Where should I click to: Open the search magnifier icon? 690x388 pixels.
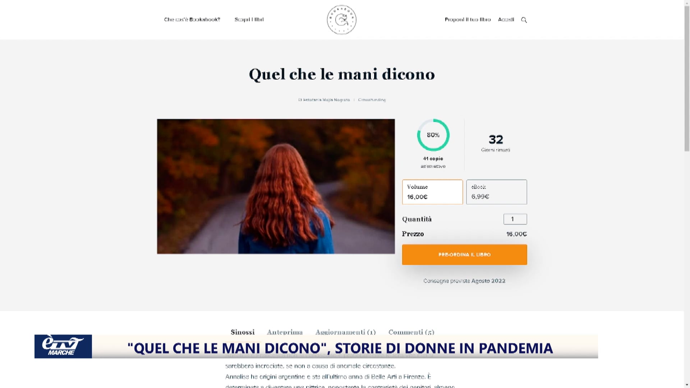coord(524,20)
